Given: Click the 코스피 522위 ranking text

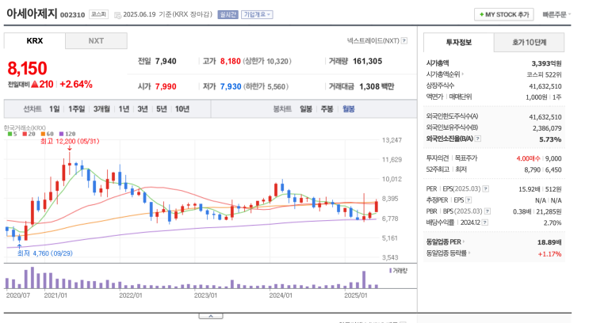Looking at the screenshot, I should pyautogui.click(x=544, y=74).
